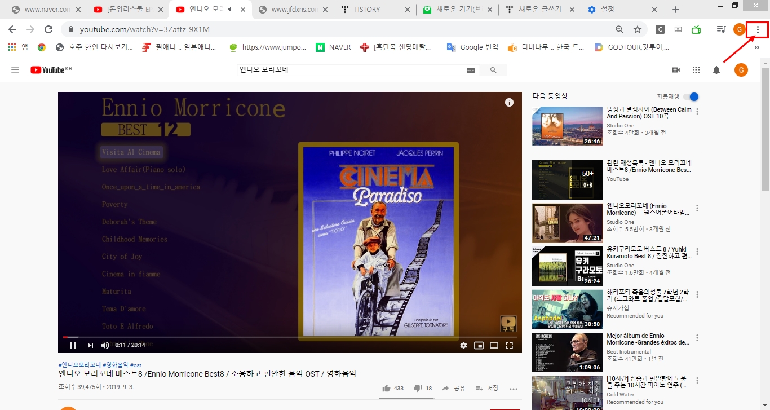Open Chrome three-dot menu
Image resolution: width=770 pixels, height=410 pixels.
click(758, 29)
